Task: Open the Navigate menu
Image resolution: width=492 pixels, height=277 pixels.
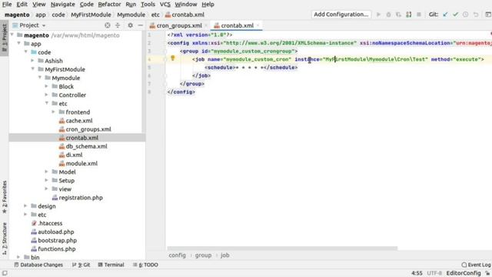Action: (63, 5)
